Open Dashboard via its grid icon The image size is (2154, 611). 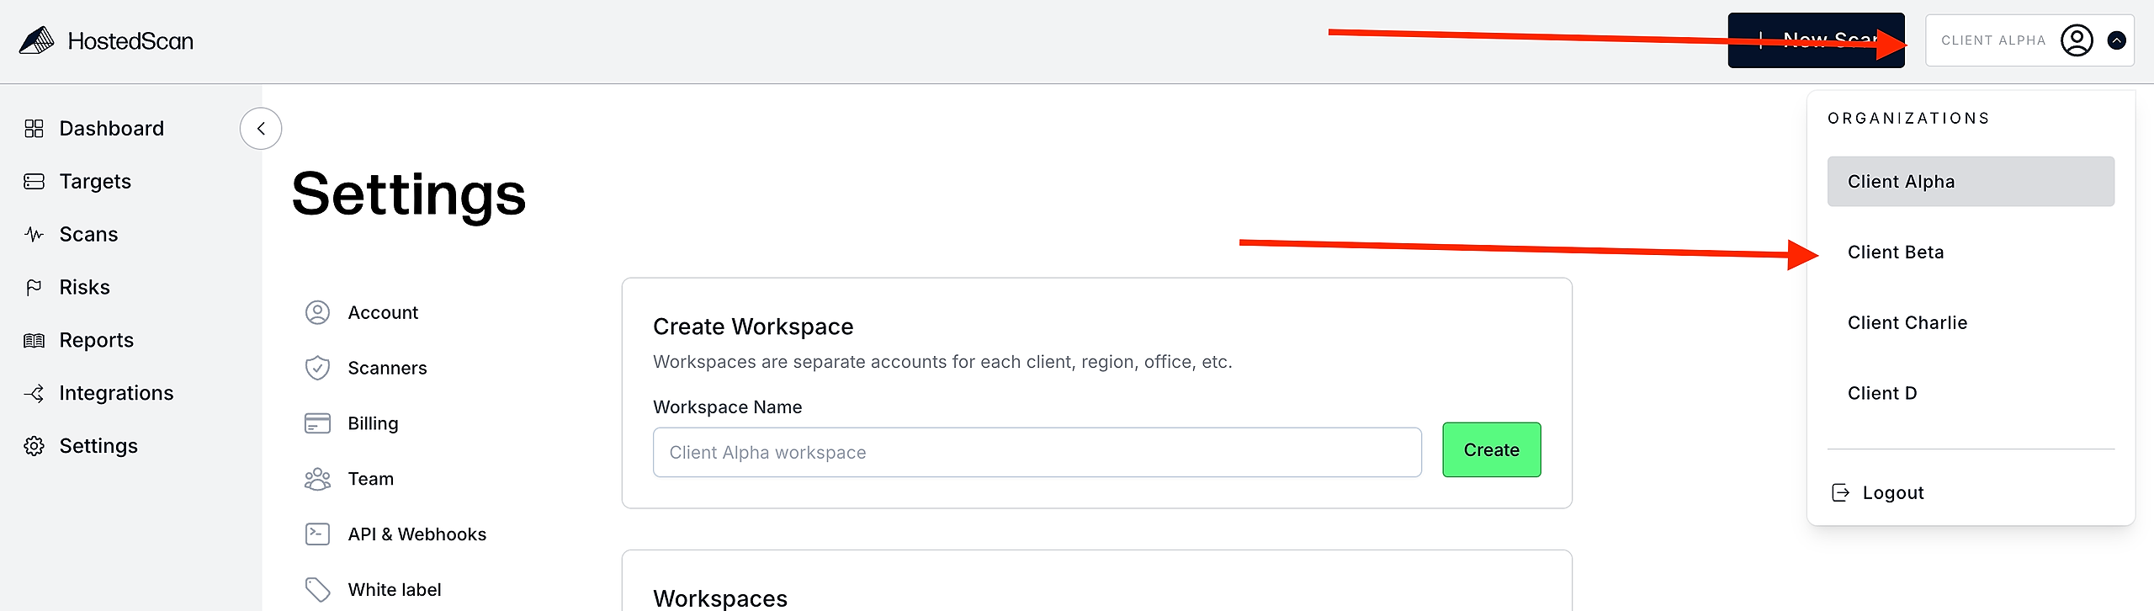(x=34, y=129)
